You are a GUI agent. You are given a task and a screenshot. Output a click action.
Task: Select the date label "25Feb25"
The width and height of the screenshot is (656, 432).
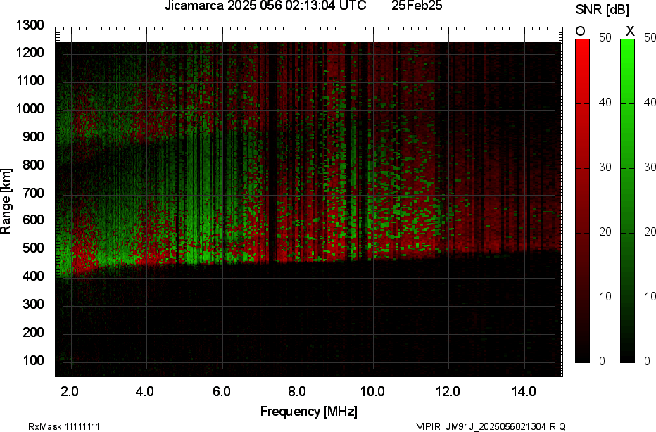click(417, 6)
